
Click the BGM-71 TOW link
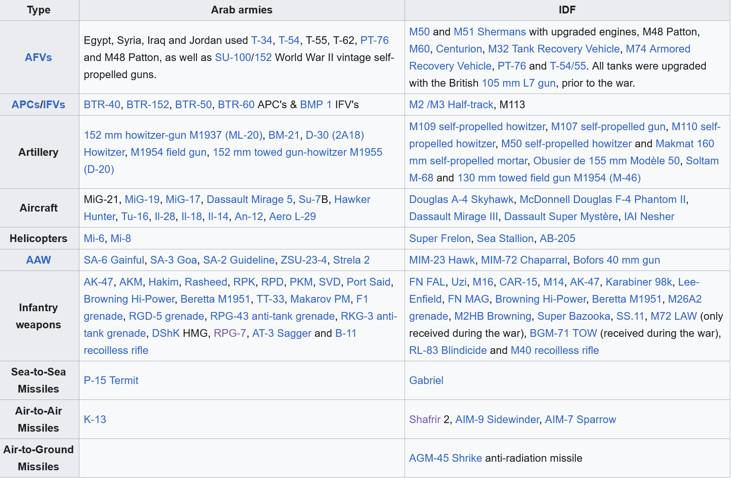point(563,333)
